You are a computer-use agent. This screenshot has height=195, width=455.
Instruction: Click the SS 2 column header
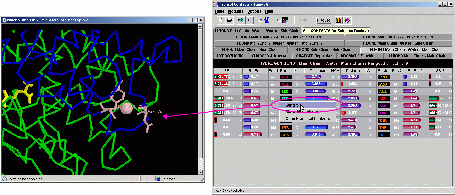[440, 71]
